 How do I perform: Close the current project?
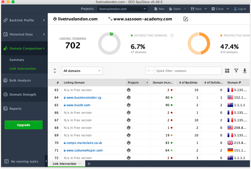click(217, 9)
